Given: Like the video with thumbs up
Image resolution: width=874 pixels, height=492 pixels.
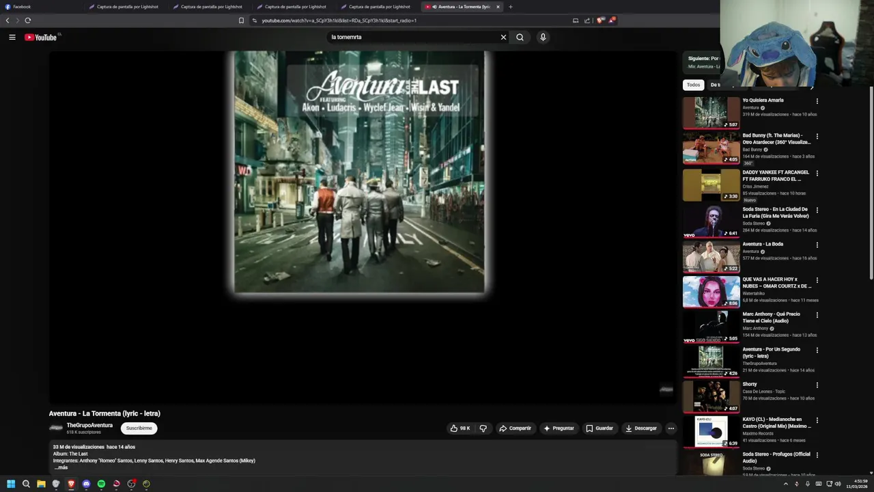Looking at the screenshot, I should point(460,428).
